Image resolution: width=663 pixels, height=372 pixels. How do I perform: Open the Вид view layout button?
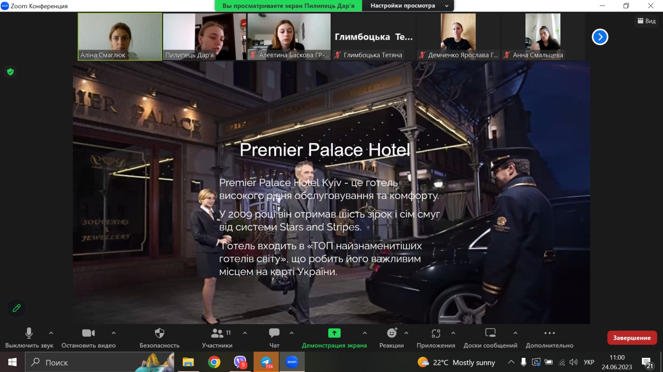[x=646, y=21]
